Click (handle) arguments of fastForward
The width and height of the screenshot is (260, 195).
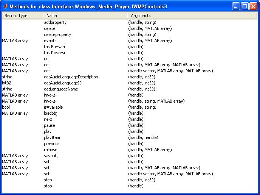coord(136,47)
